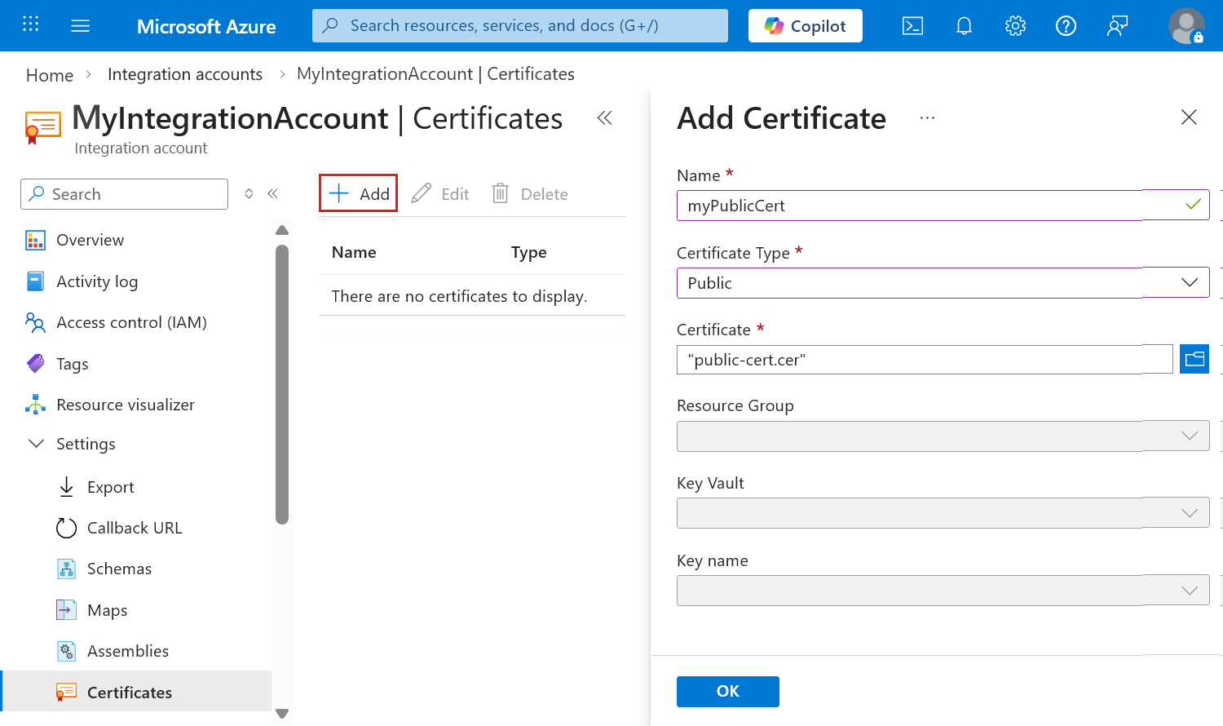Open the help question mark menu
The height and width of the screenshot is (726, 1223).
click(x=1066, y=26)
